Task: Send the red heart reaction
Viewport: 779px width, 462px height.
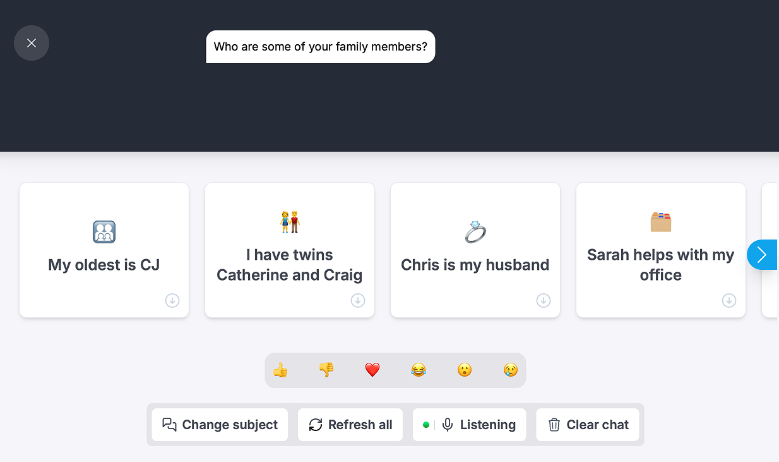Action: [x=372, y=370]
